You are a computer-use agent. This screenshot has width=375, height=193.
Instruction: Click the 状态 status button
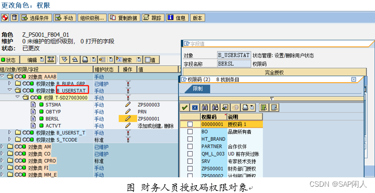[9, 60]
